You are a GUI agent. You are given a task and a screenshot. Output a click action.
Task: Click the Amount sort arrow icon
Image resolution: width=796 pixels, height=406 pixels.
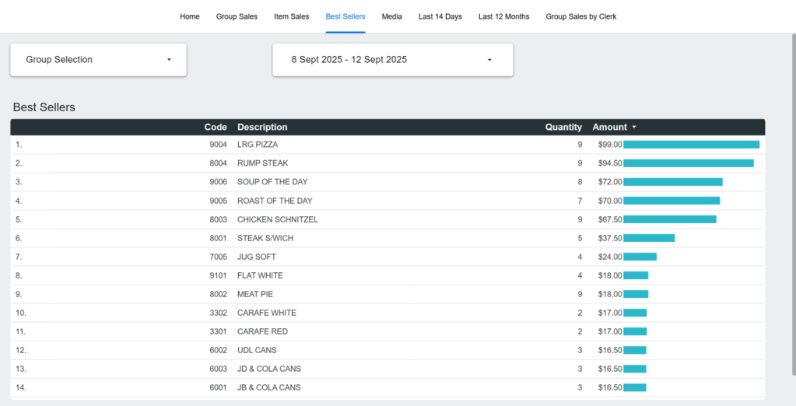pyautogui.click(x=634, y=128)
